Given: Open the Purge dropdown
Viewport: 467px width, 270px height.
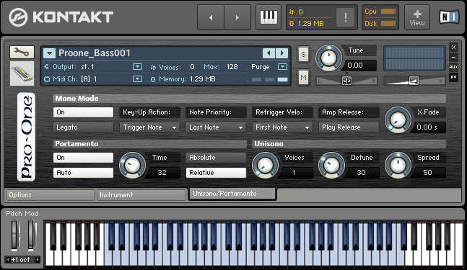Looking at the screenshot, I should [x=282, y=67].
